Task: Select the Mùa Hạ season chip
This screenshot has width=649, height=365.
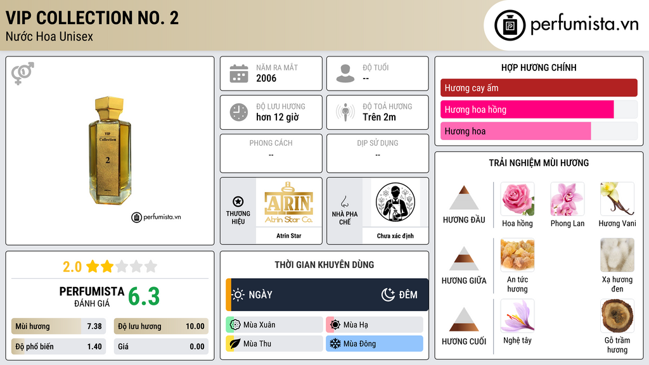Action: 375,325
